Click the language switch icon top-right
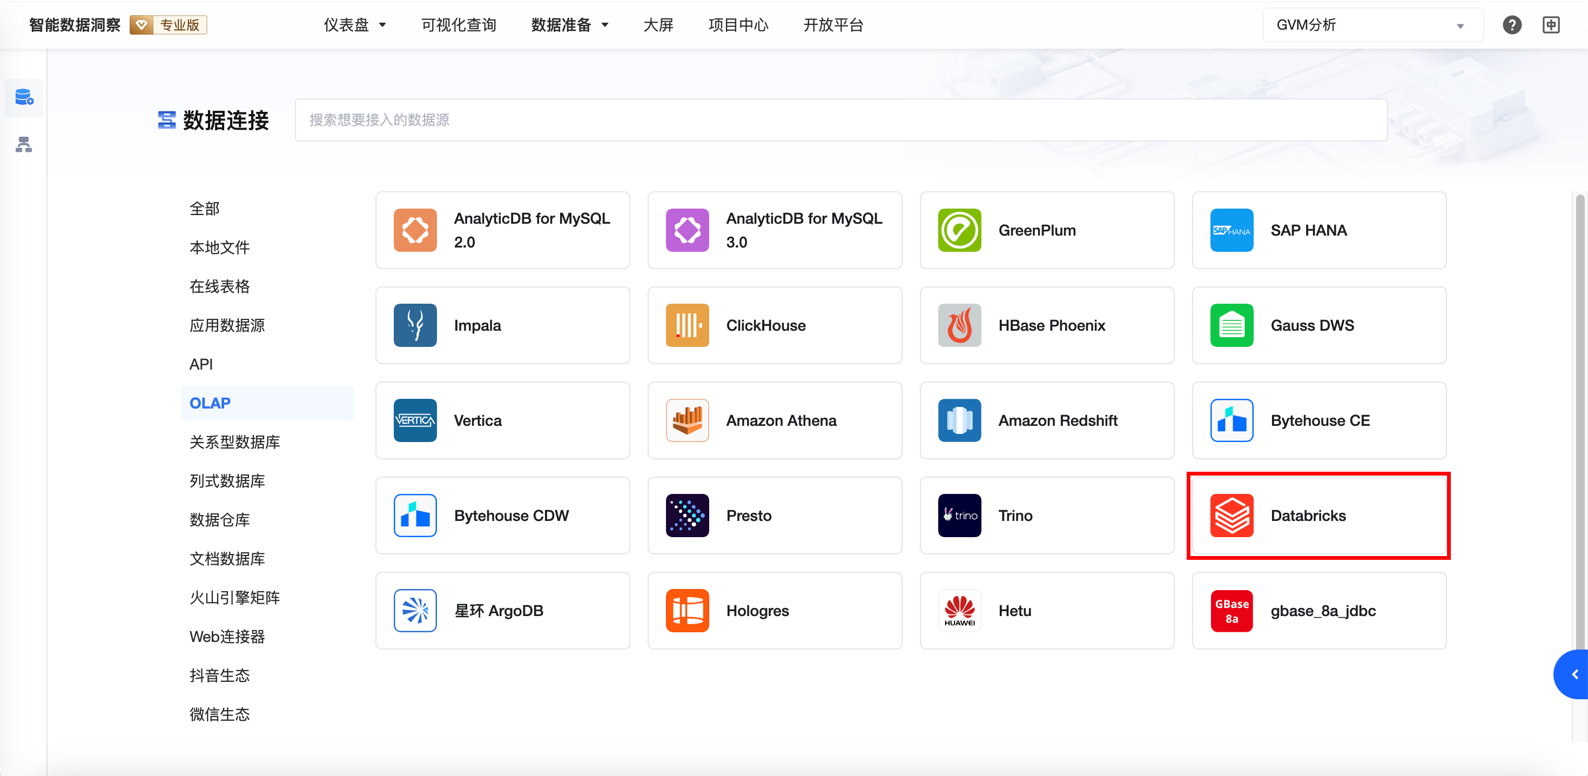Screen dimensions: 1588x776 pyautogui.click(x=1551, y=25)
